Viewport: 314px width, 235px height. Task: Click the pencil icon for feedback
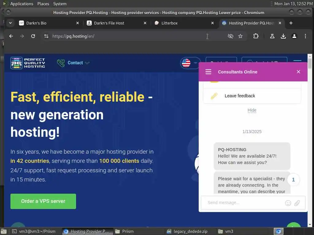(214, 96)
